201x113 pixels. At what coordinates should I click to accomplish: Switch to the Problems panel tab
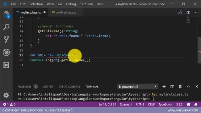[24, 87]
